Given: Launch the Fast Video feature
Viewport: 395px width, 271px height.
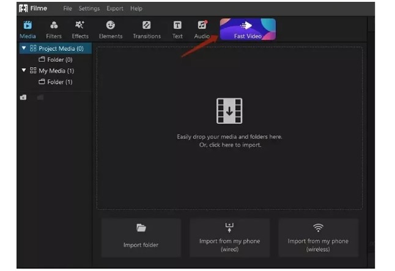Looking at the screenshot, I should [248, 29].
